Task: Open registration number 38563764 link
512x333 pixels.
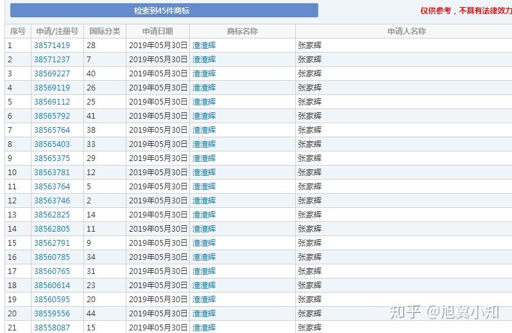Action: pos(52,187)
